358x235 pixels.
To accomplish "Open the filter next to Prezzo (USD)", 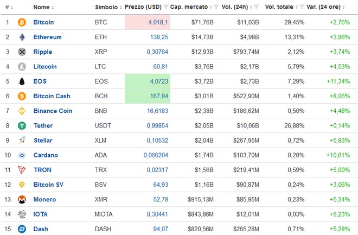I will 164,7.
